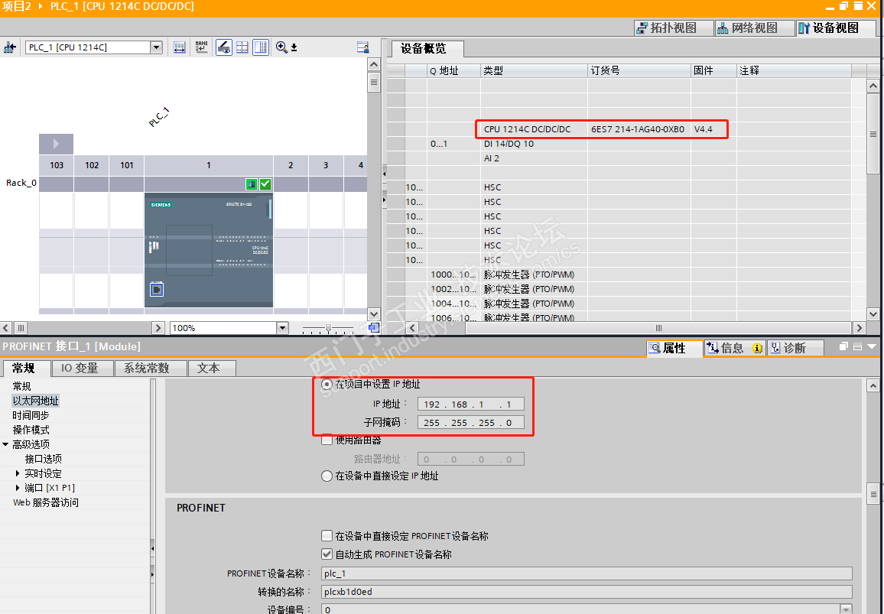Select 接口选项 in the properties tree
Screen dimensions: 884x614
[x=44, y=459]
